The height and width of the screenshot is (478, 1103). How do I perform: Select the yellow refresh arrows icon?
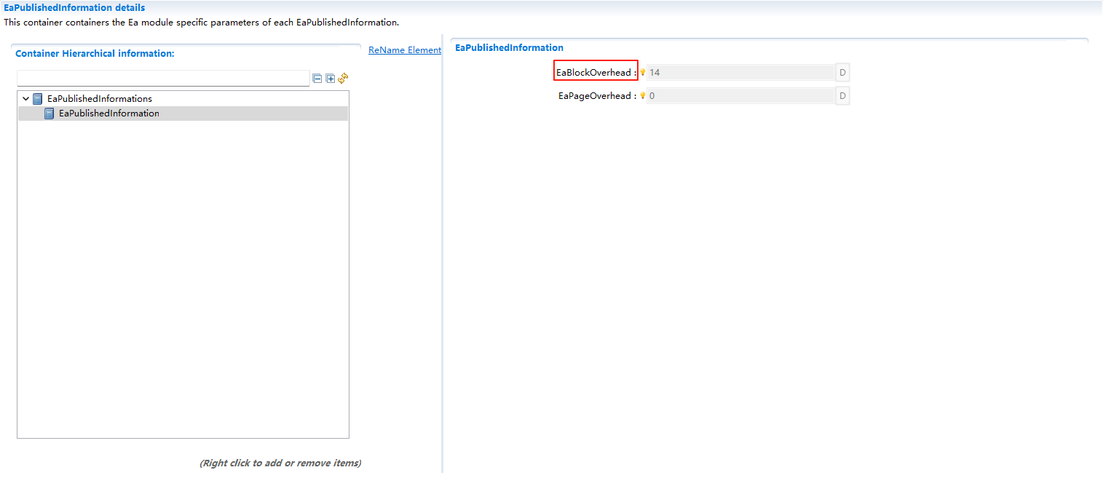342,78
